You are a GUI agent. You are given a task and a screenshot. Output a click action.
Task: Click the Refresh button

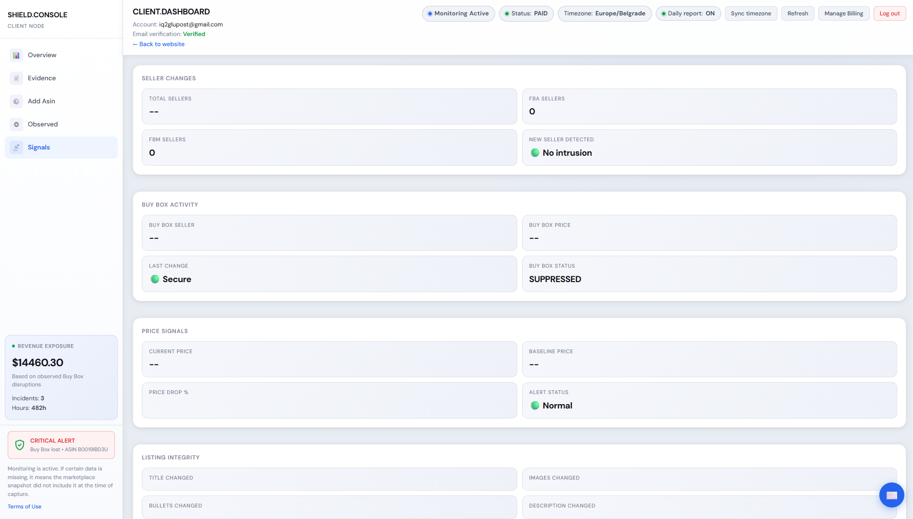(x=797, y=13)
